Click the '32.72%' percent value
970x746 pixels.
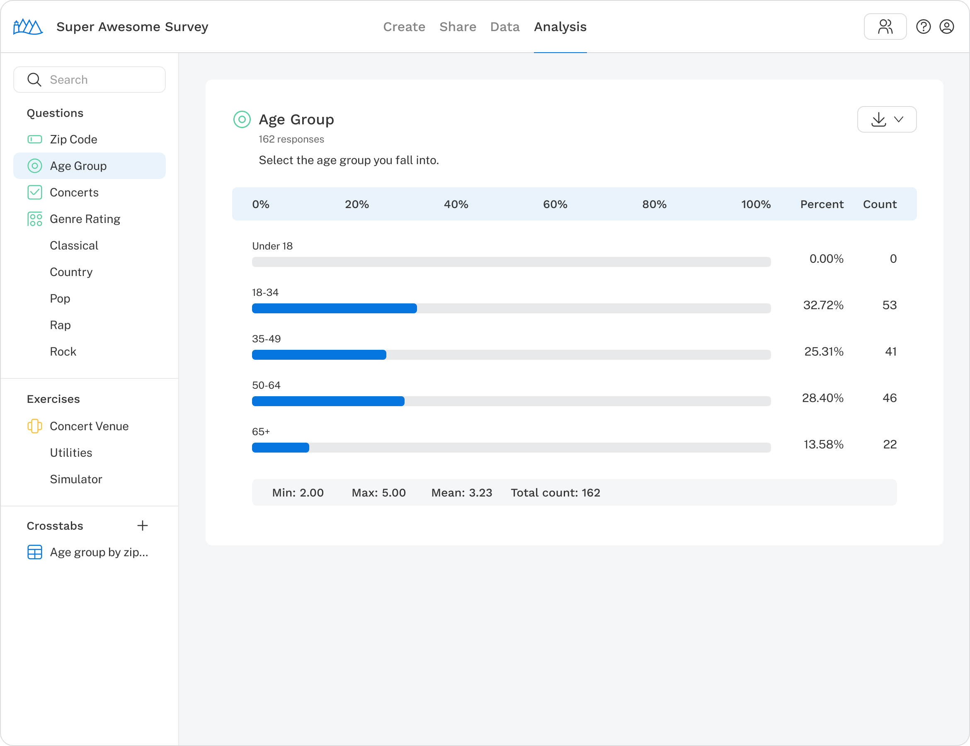click(x=823, y=305)
